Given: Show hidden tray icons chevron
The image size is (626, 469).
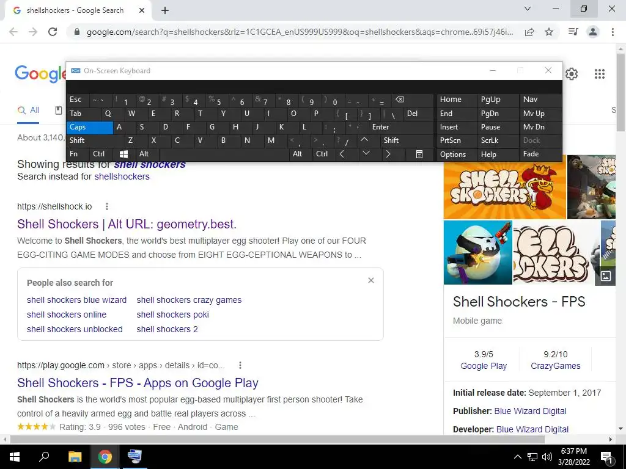Looking at the screenshot, I should 517,457.
